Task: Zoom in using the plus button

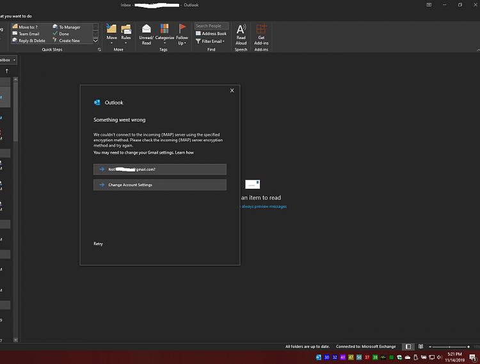Action: coord(468,347)
